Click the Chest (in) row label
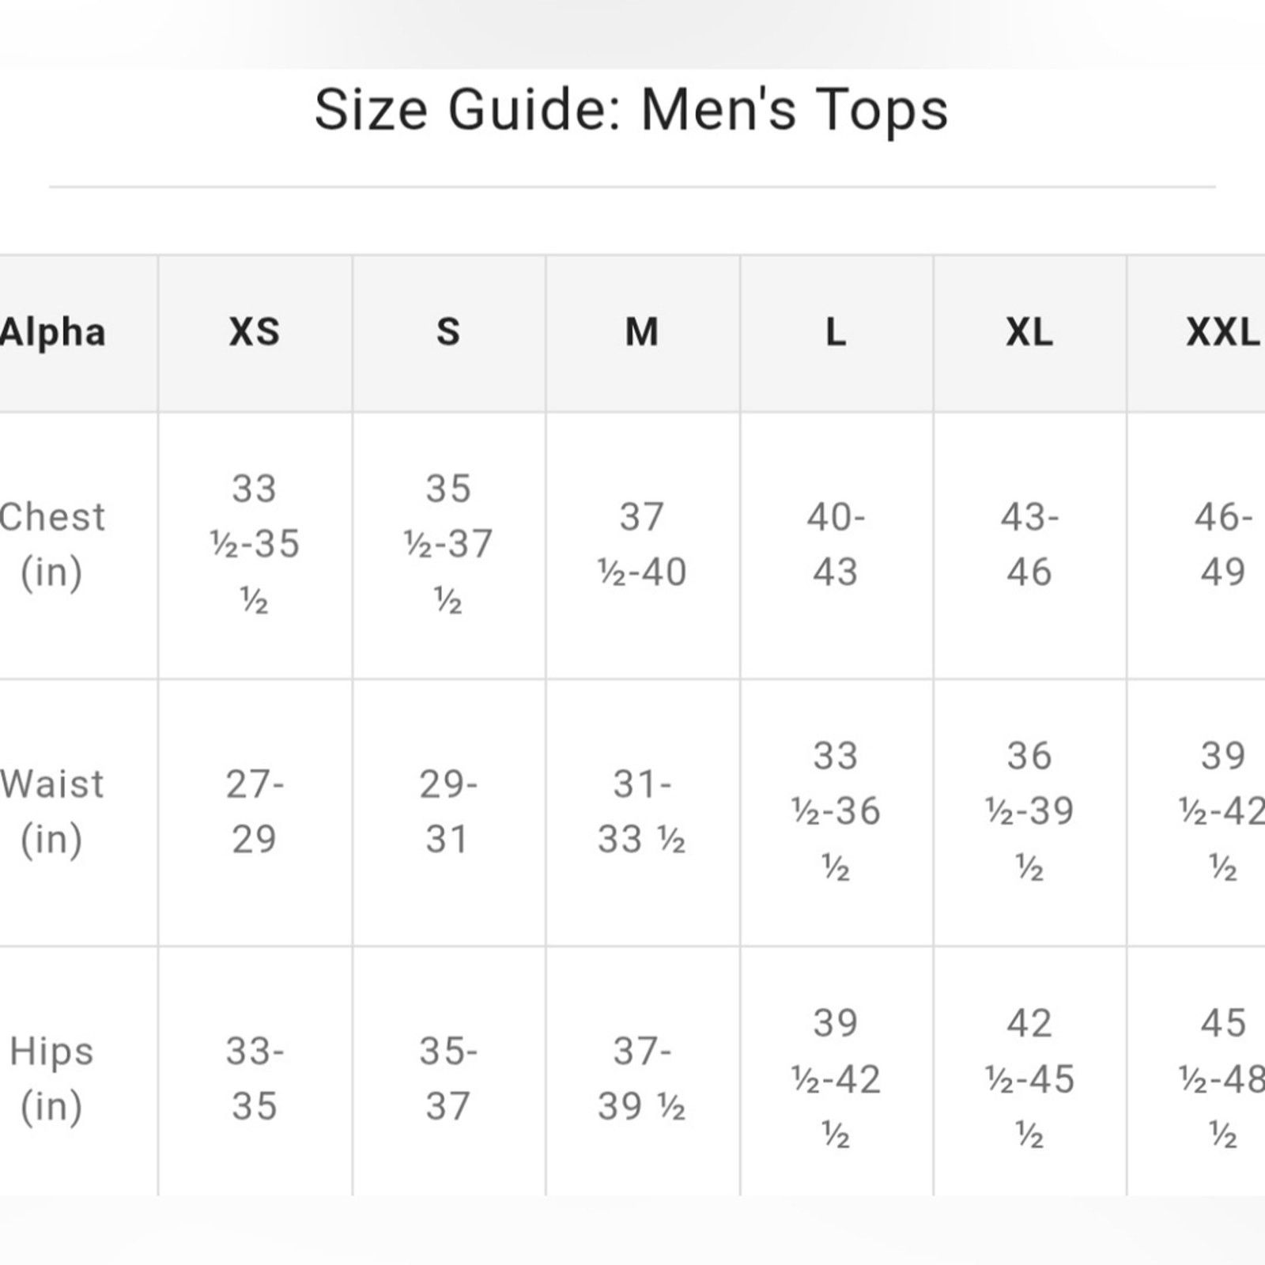The image size is (1265, 1265). 52,545
